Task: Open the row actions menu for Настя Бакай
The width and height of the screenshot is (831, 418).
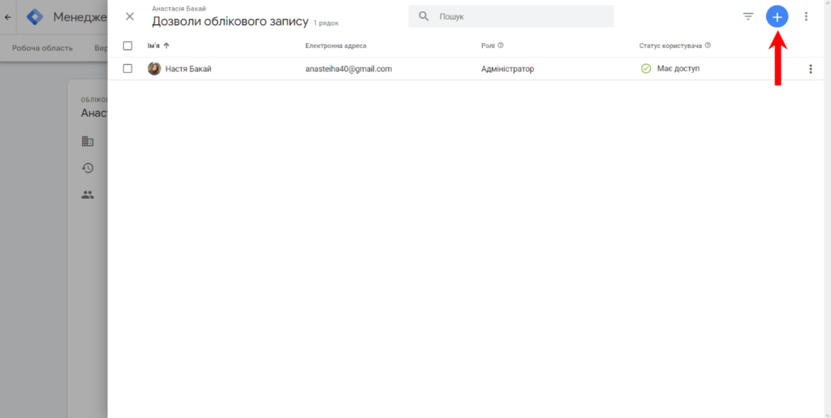Action: pos(810,69)
